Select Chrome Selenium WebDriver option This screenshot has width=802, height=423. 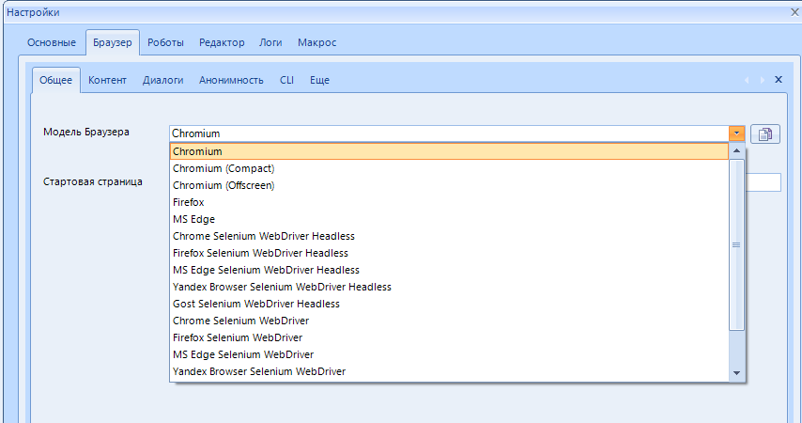(x=449, y=320)
